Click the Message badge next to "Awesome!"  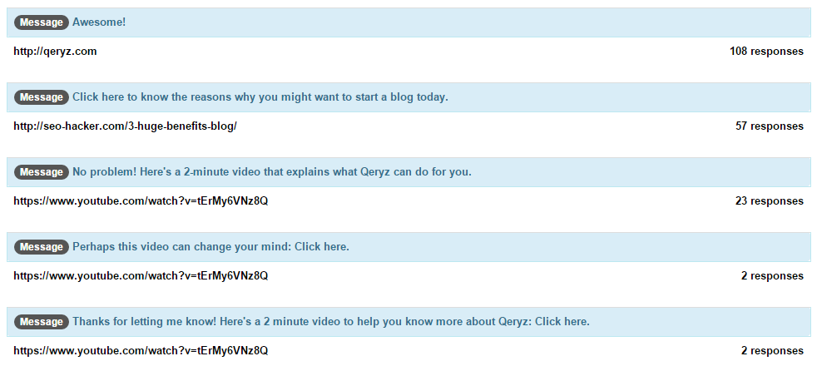coord(41,22)
